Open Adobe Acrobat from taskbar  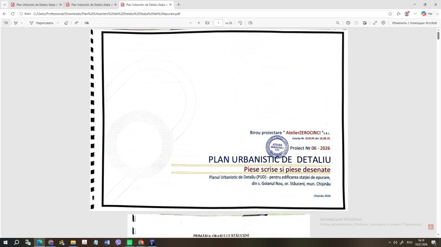click(x=84, y=242)
